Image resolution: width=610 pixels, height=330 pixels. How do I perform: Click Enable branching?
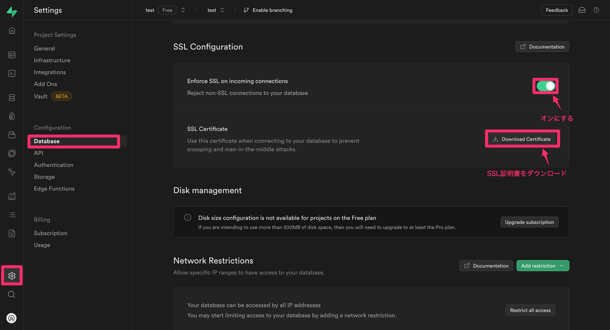268,10
